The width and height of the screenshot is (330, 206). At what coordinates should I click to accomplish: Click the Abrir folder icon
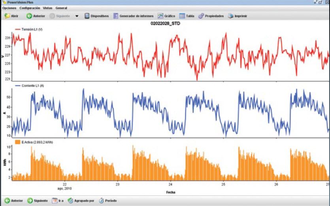click(8, 16)
